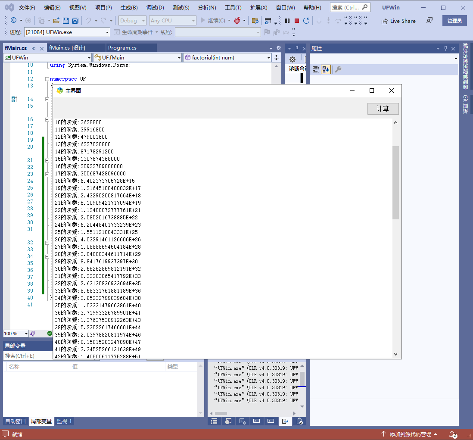This screenshot has height=440, width=473.
Task: Click the no-issues green check indicator
Action: [50, 334]
